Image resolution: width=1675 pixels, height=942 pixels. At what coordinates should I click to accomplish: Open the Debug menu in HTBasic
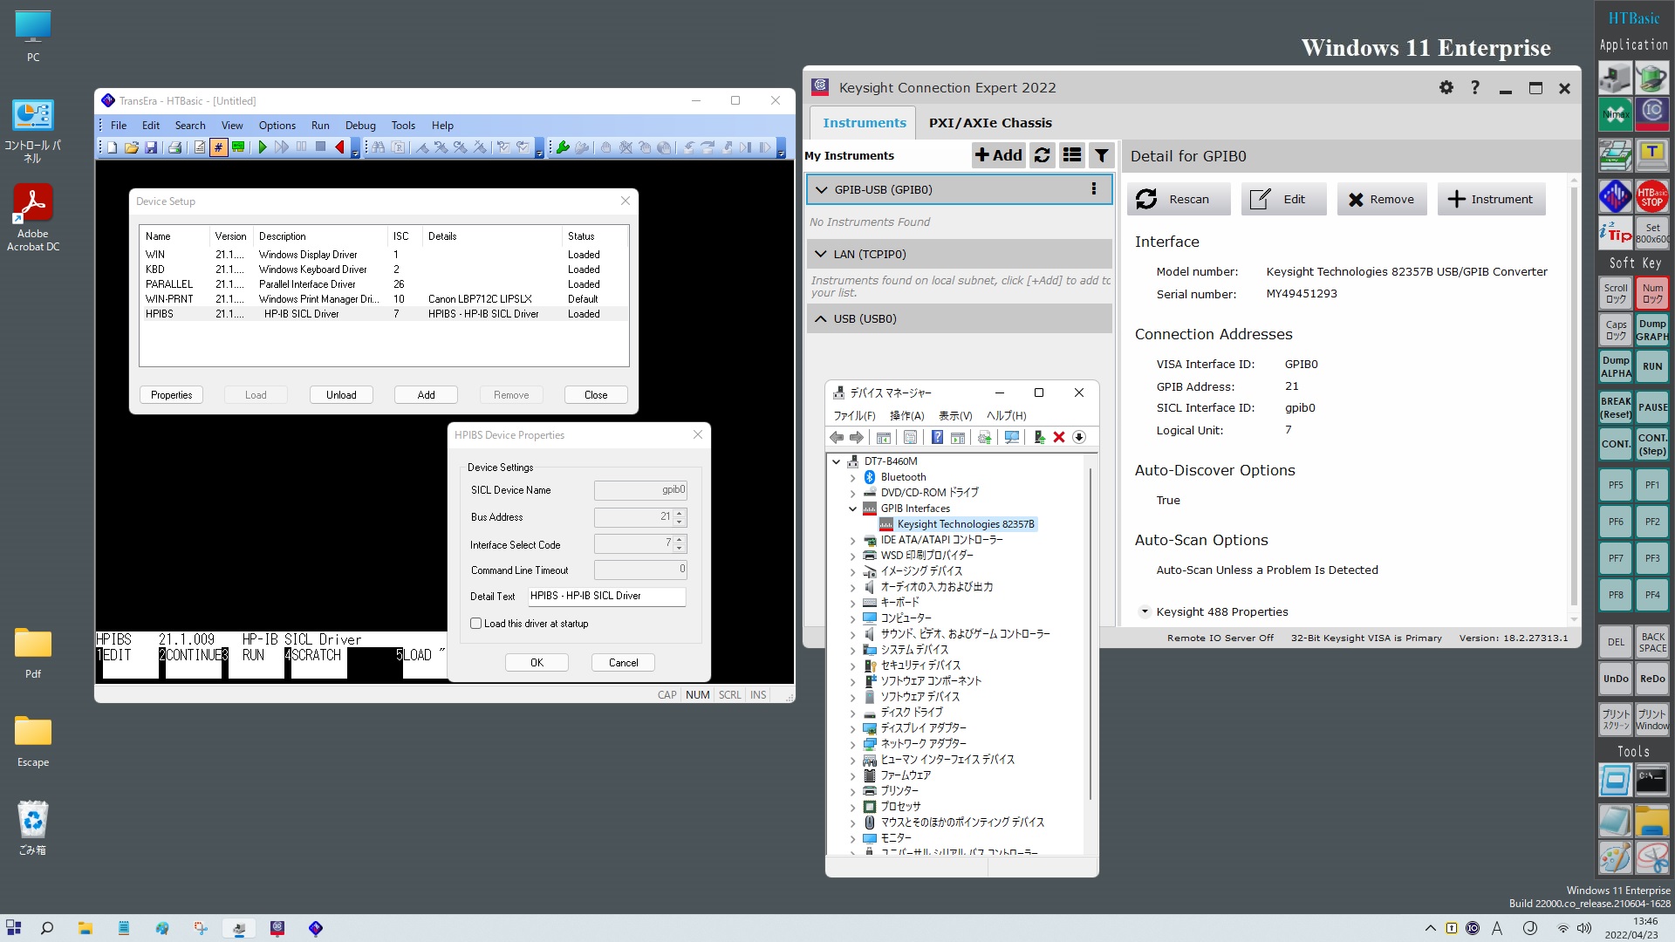pyautogui.click(x=360, y=125)
